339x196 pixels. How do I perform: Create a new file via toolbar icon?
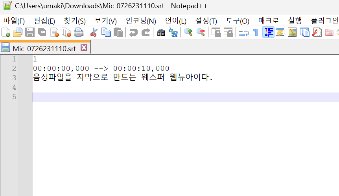tap(6, 32)
